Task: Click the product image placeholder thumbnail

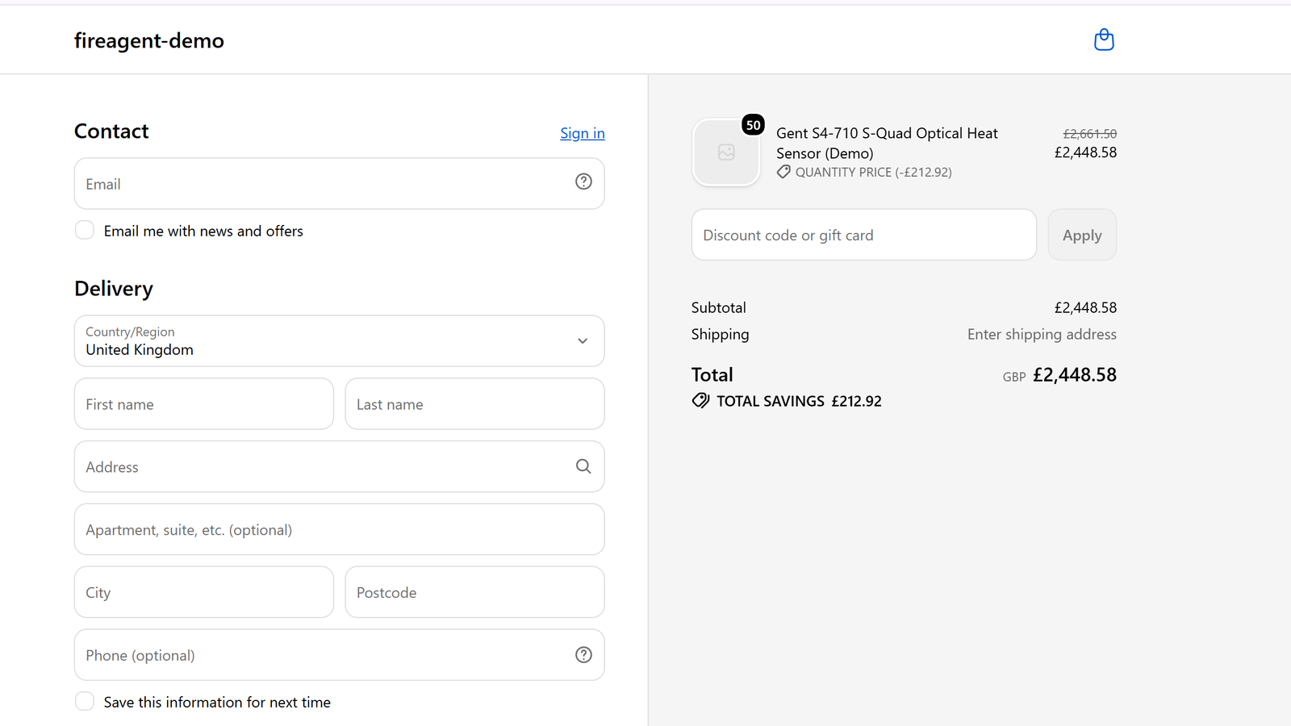Action: (x=726, y=152)
